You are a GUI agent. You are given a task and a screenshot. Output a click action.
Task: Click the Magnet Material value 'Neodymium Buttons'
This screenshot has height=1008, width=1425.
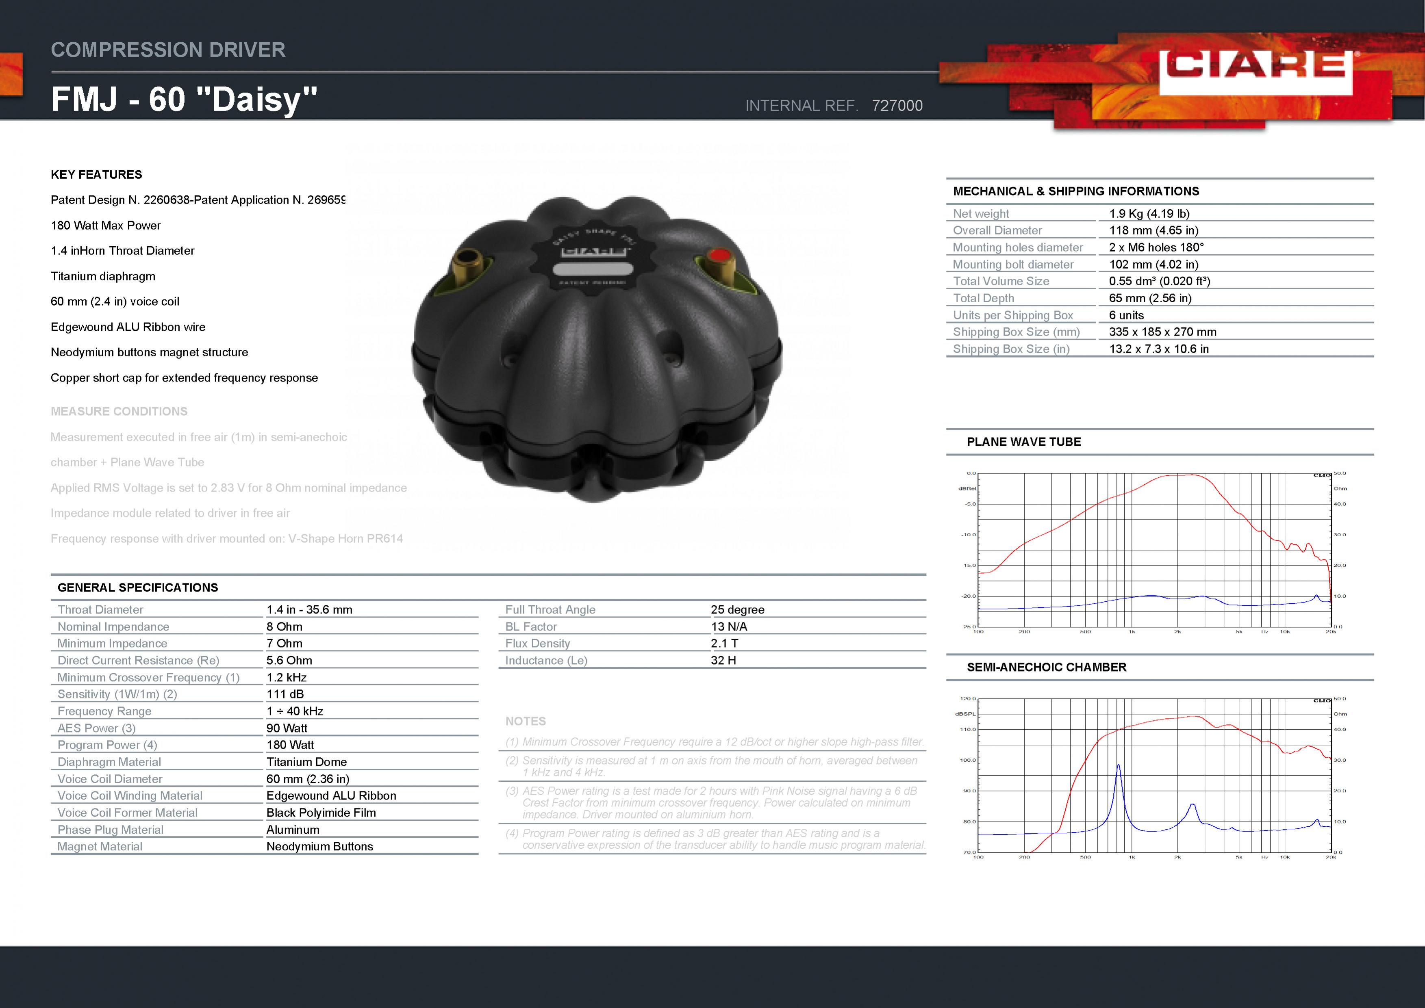tap(320, 847)
